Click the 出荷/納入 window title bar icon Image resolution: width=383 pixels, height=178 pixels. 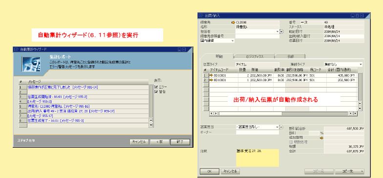click(x=201, y=16)
